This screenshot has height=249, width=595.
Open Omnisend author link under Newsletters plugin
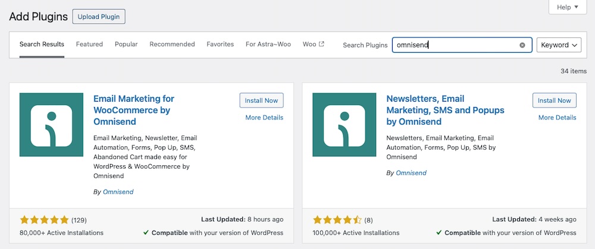pos(411,173)
